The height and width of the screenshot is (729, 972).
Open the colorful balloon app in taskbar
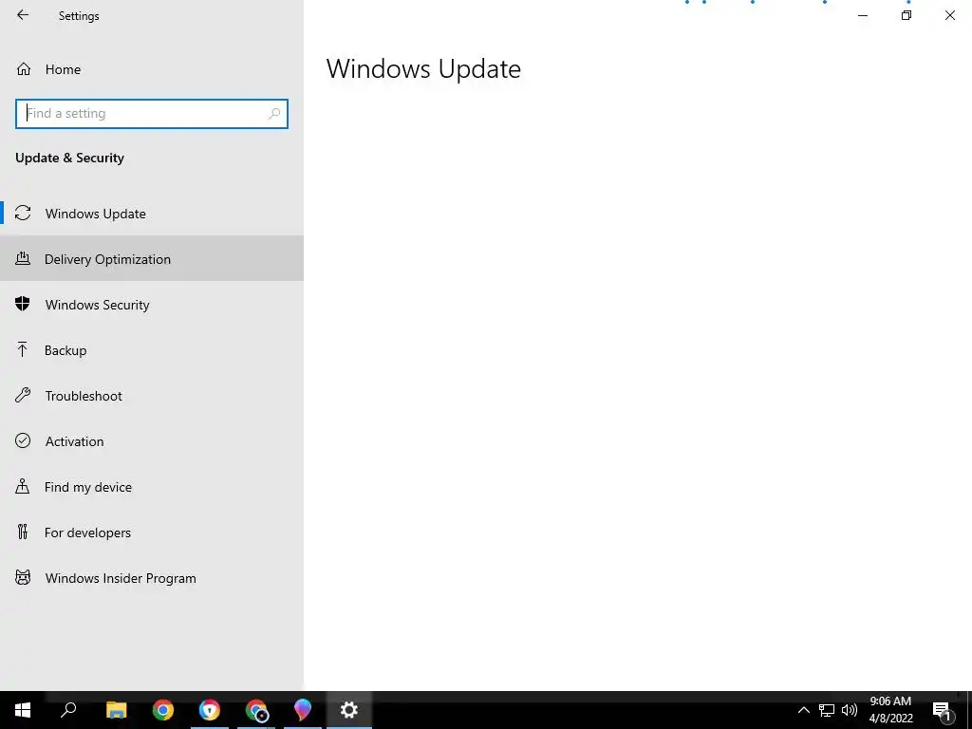[x=303, y=710]
